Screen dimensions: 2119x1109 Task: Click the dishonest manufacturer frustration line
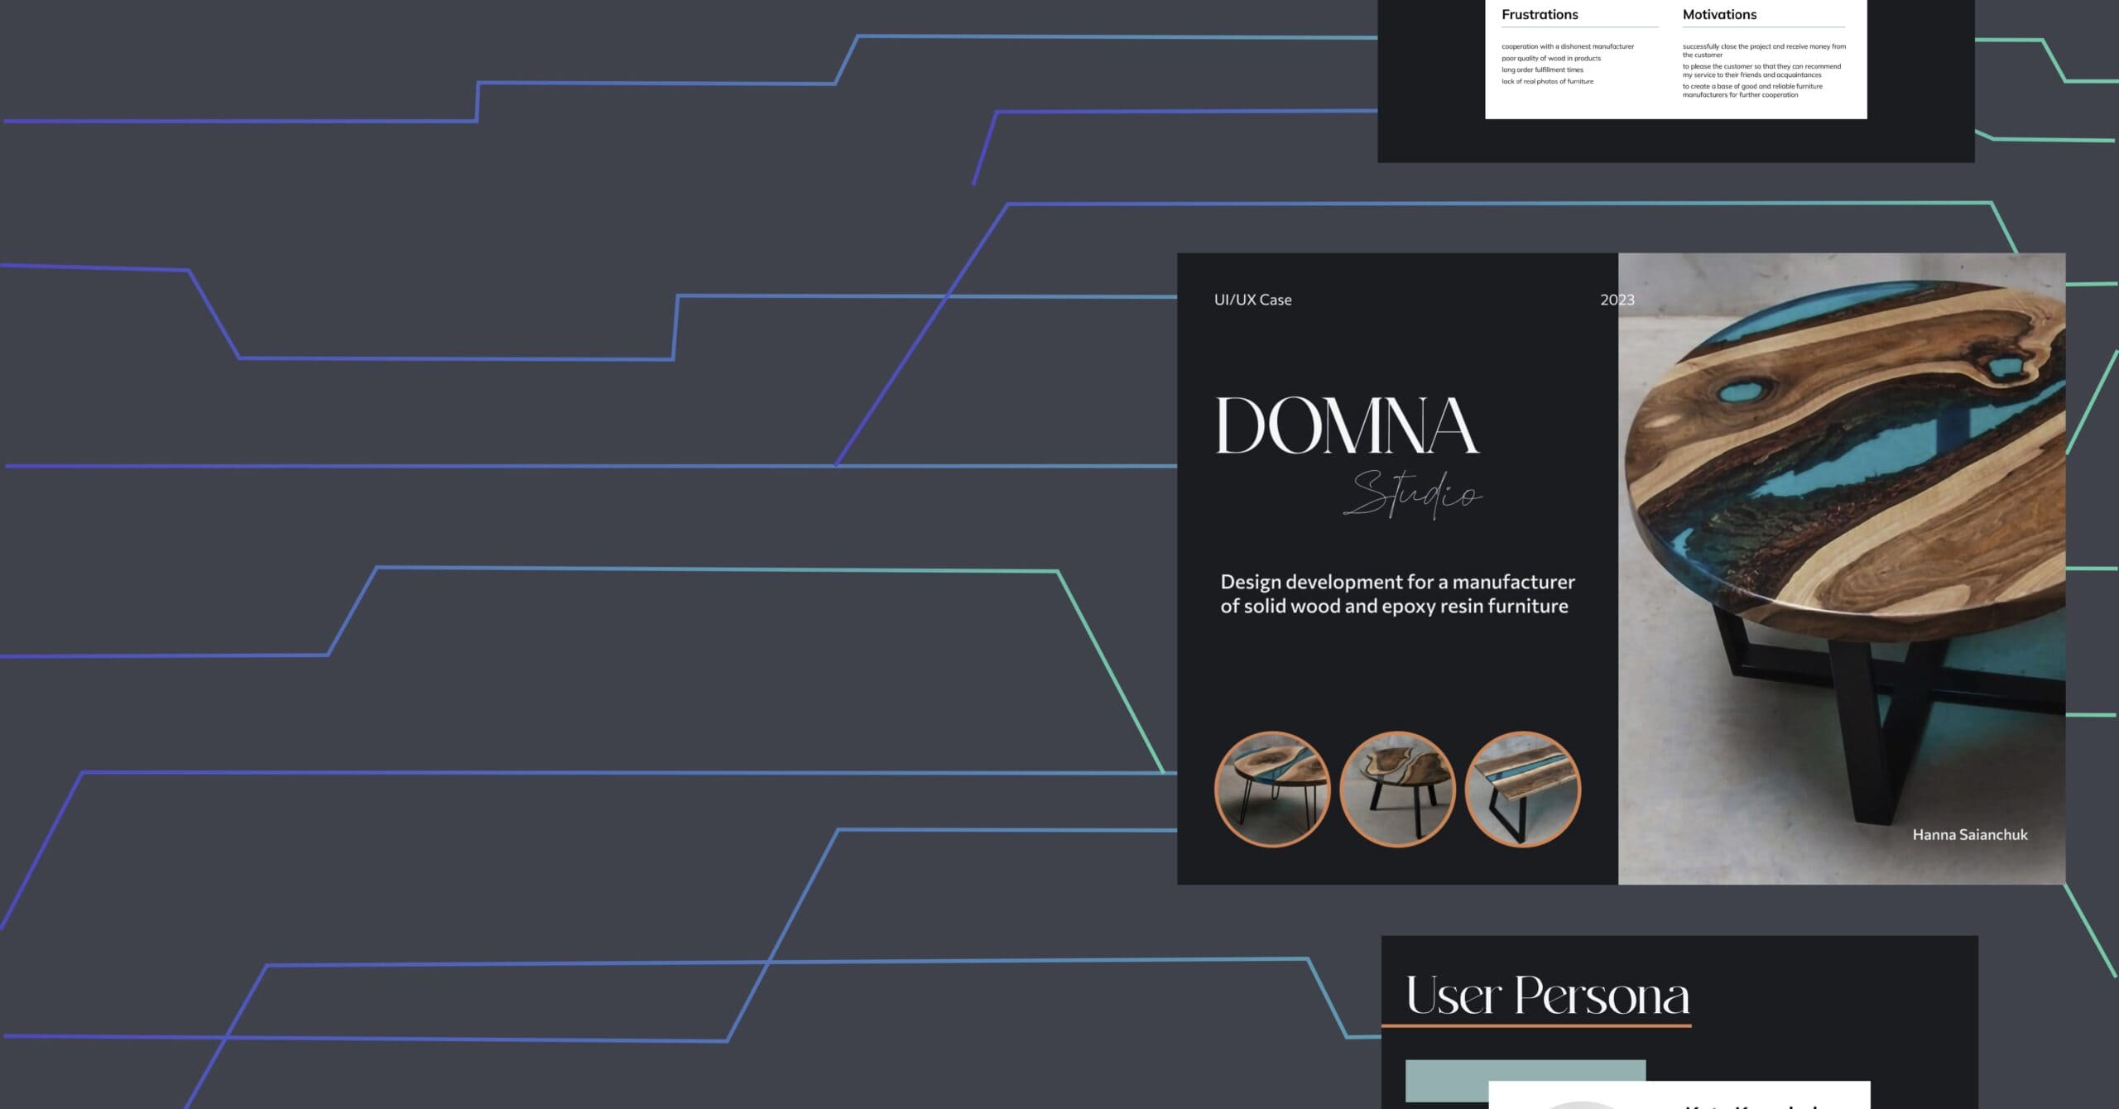[1568, 46]
